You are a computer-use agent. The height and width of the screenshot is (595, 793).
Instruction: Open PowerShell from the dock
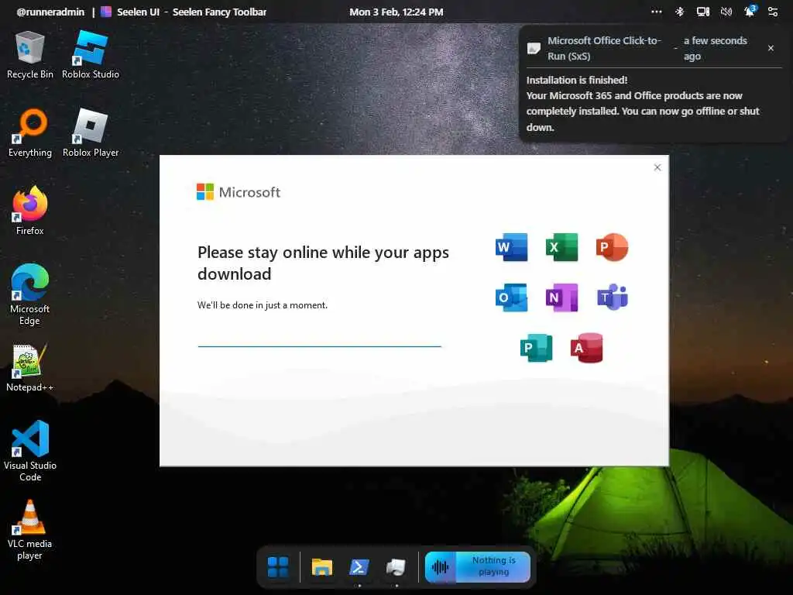pos(359,567)
